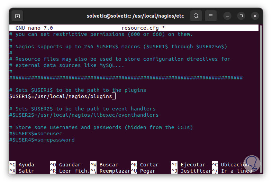Click the 'Nagios supports up to 256' comment
Viewport: 272px width, 184px height.
[x=118, y=47]
